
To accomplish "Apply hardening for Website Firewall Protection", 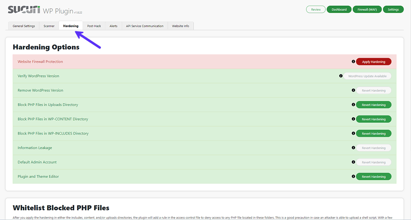I will click(374, 62).
